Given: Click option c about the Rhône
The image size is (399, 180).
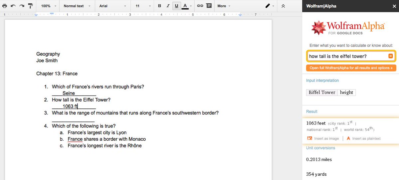Looking at the screenshot, I should 105,145.
